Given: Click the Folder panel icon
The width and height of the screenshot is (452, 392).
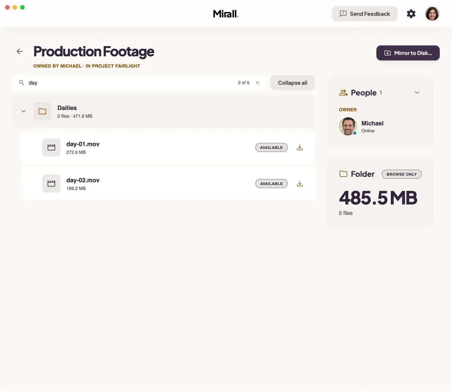Looking at the screenshot, I should 343,174.
